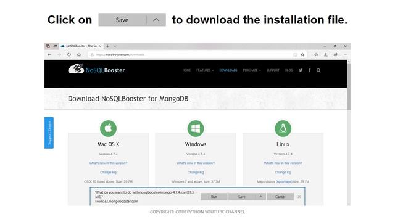This screenshot has width=395, height=222.
Task: Expand the tab list chevron in tab bar
Action: (x=115, y=46)
